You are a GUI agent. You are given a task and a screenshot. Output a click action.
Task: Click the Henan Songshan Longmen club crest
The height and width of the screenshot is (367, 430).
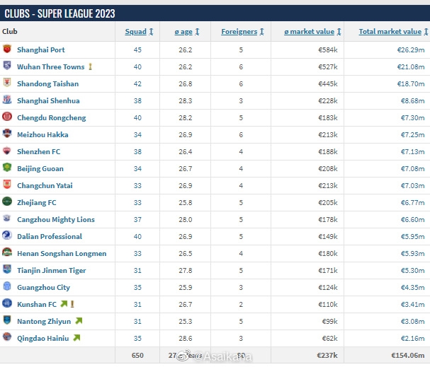(7, 252)
